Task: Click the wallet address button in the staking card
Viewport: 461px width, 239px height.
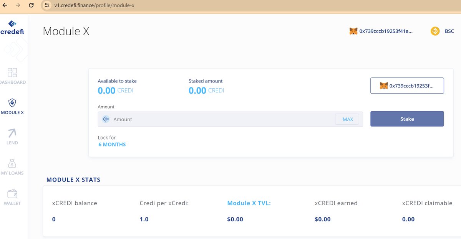Action: coord(407,86)
